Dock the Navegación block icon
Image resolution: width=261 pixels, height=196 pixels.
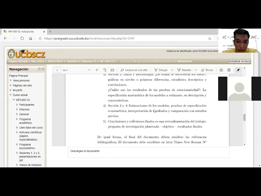pos(43,69)
